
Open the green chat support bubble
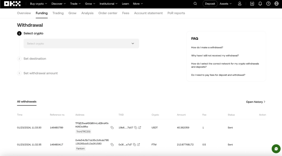point(276,149)
